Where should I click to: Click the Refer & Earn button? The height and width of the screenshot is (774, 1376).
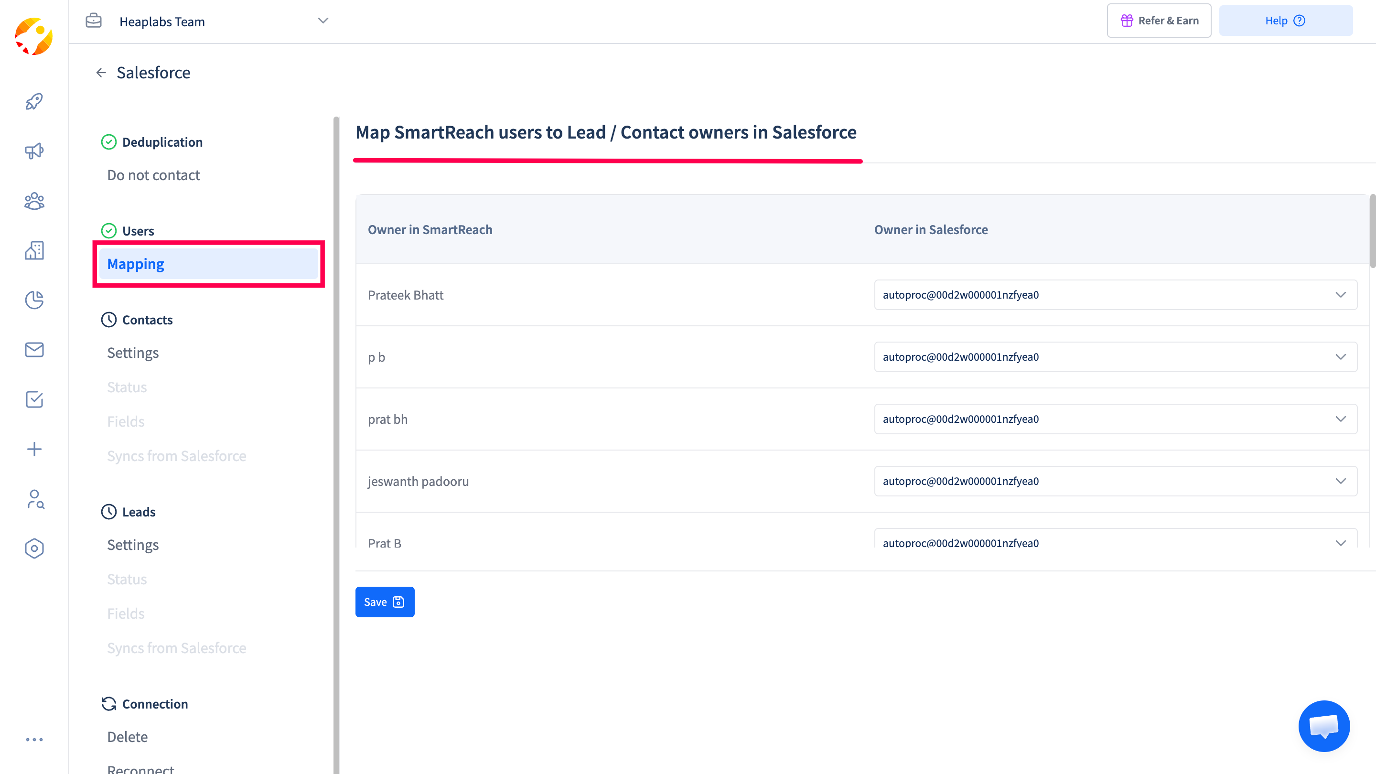pos(1159,21)
